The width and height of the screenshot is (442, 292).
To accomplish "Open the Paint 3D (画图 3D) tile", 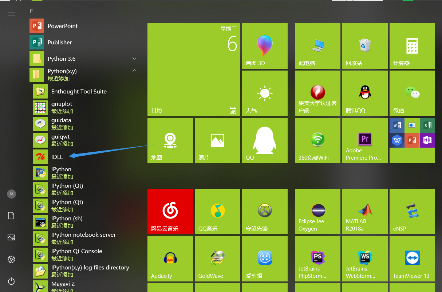I will pyautogui.click(x=265, y=46).
